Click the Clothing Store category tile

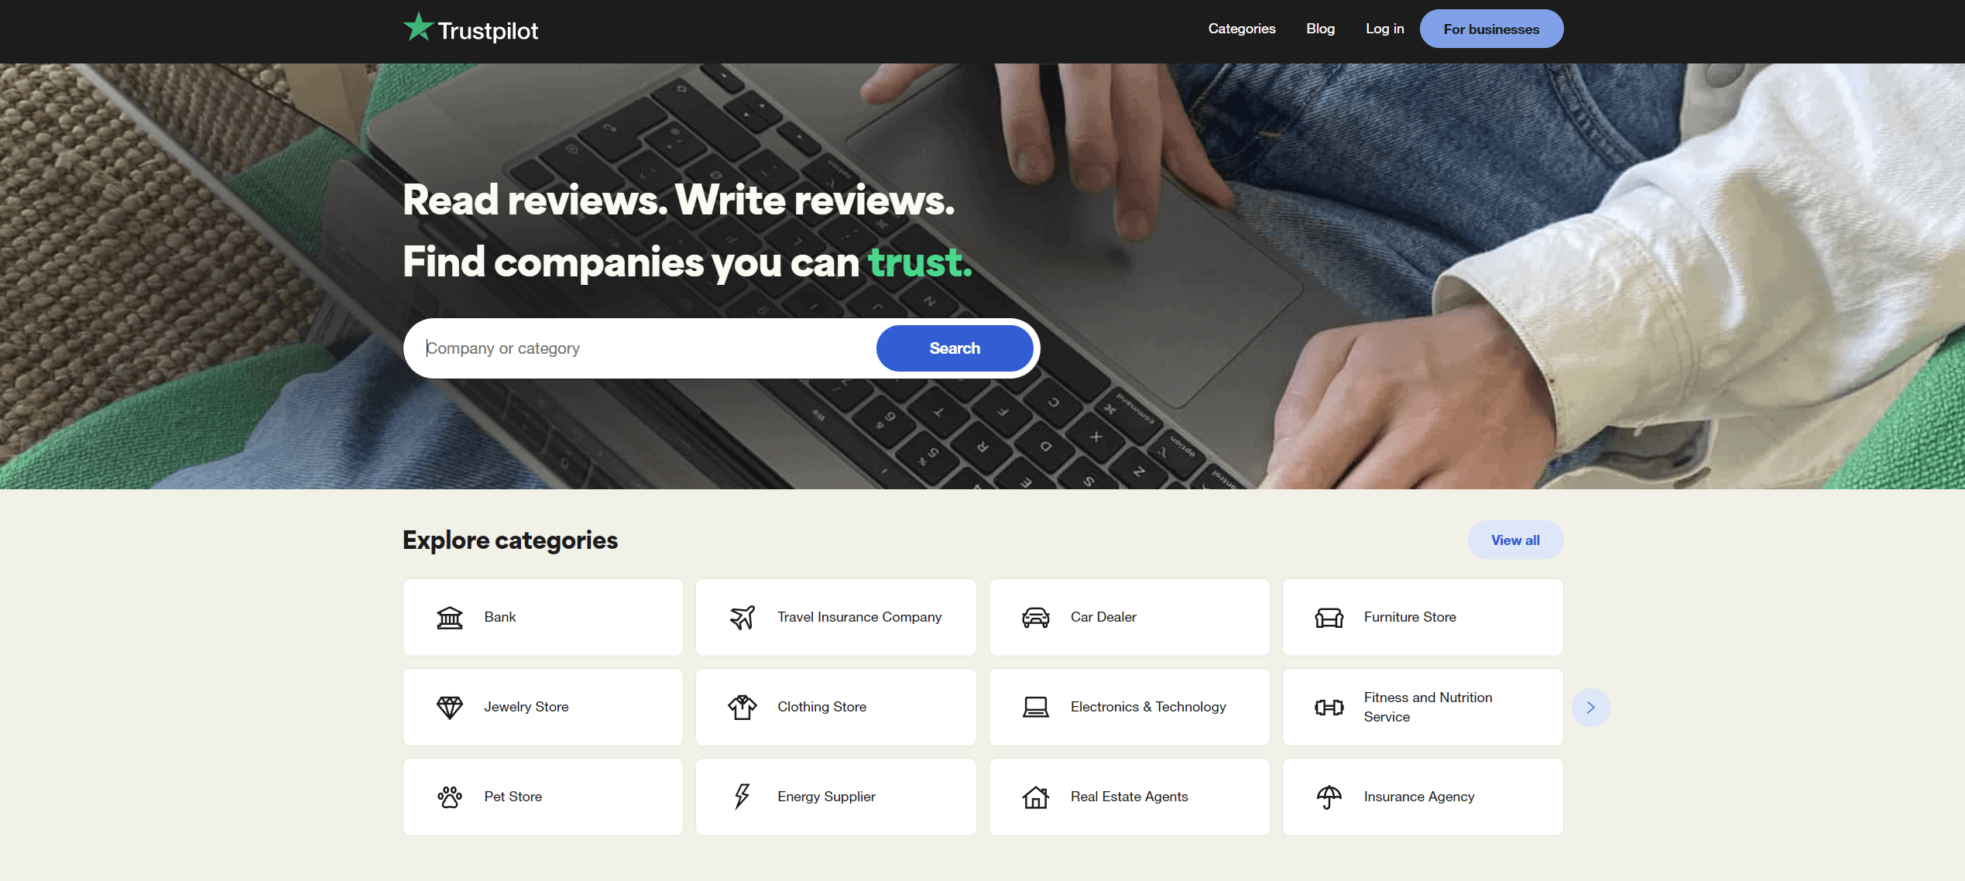(836, 707)
